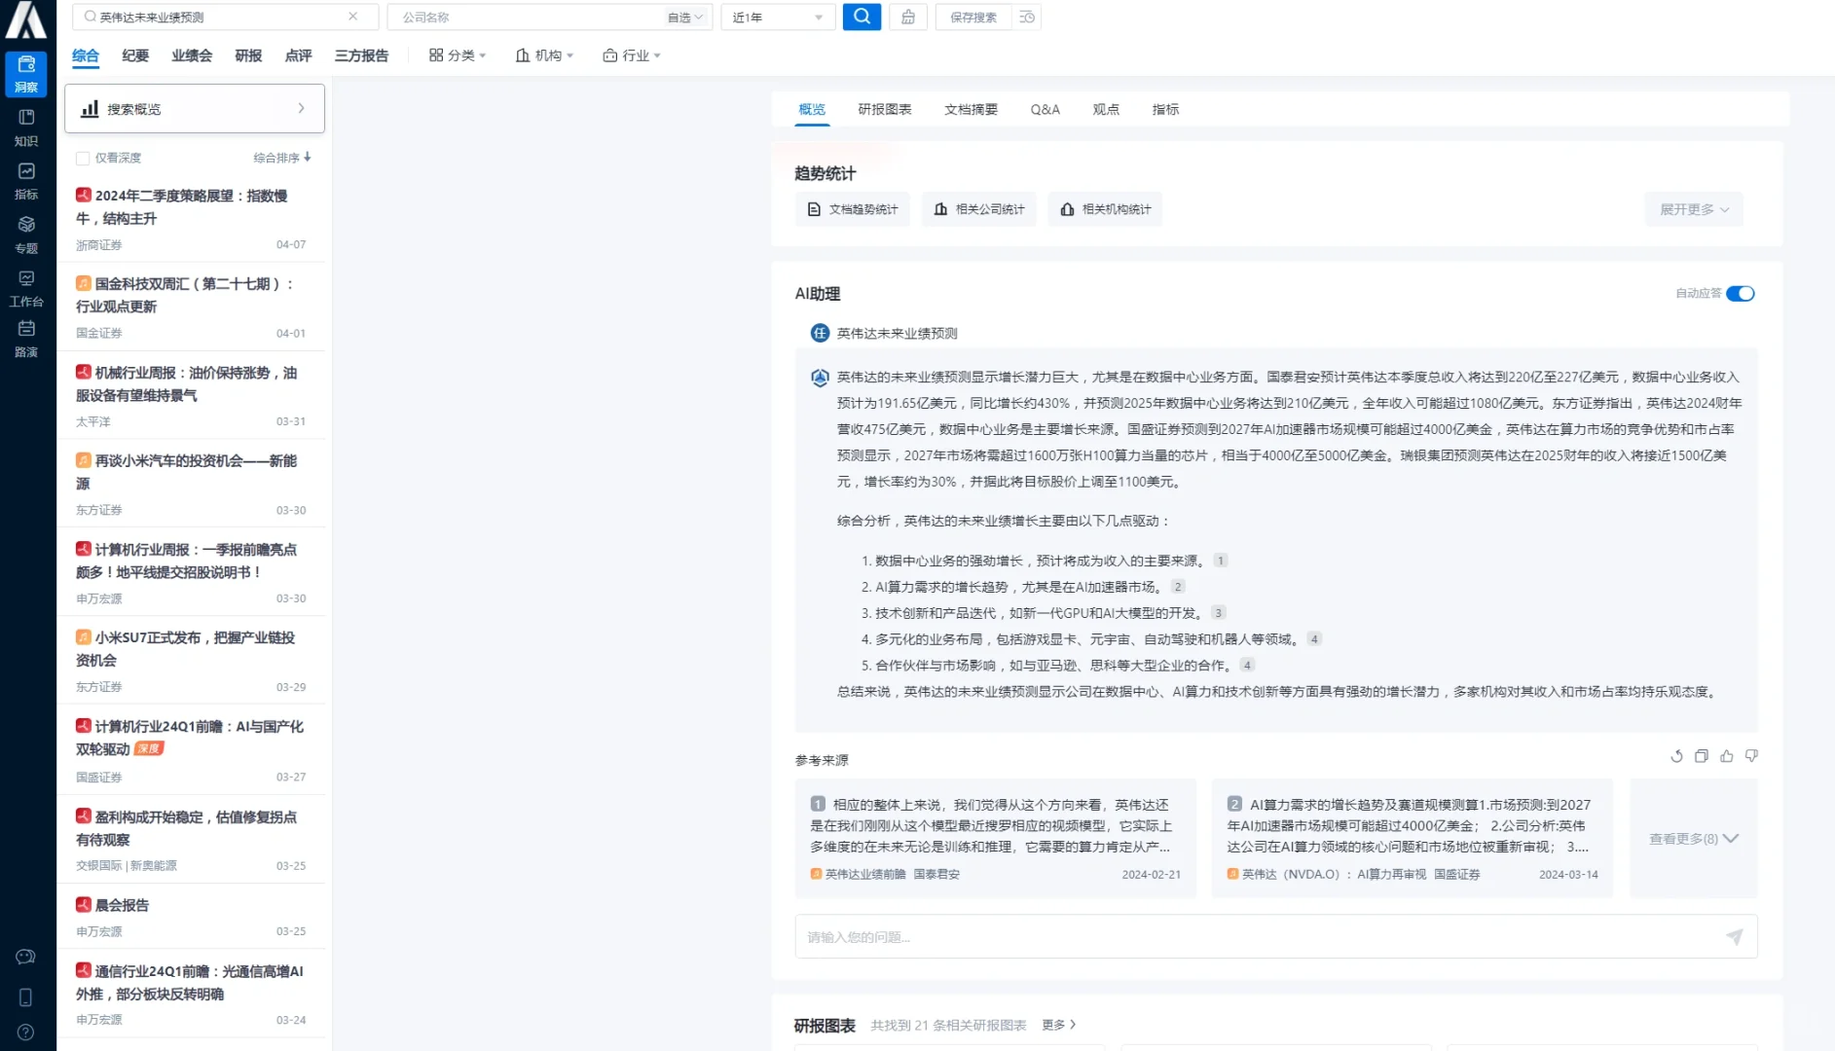Expand 展开更多 in trend statistics

(1694, 209)
